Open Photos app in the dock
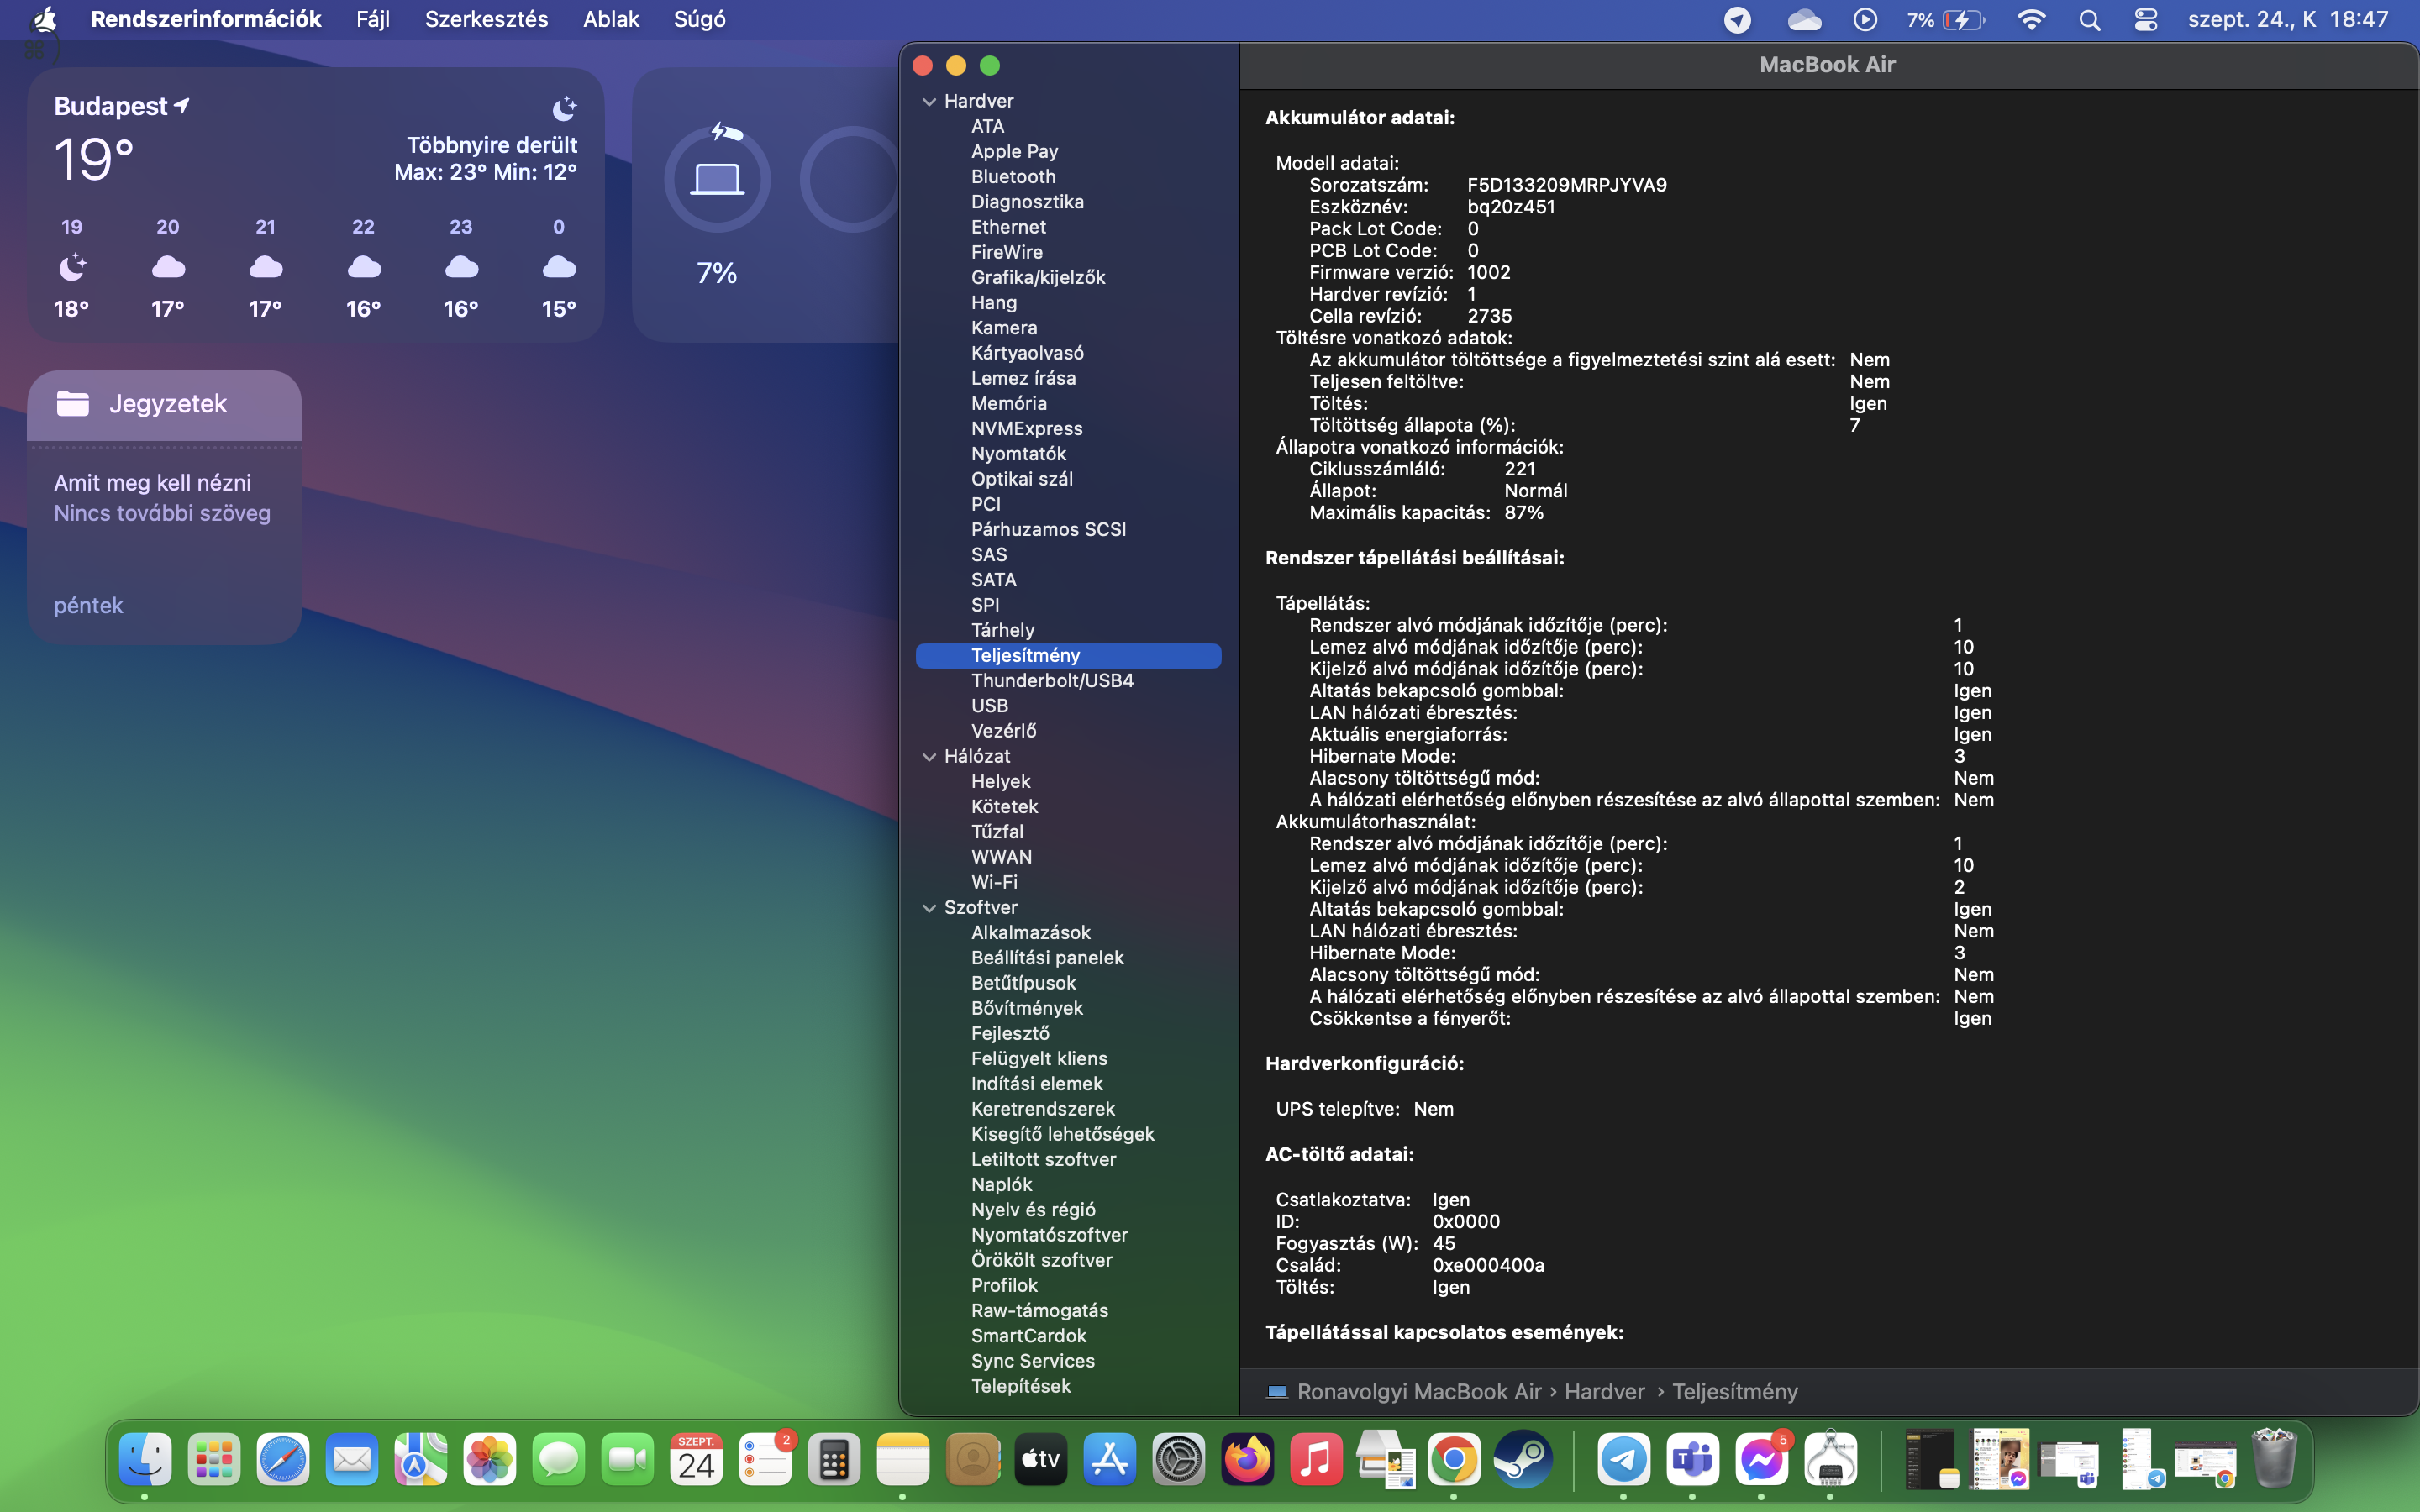The height and width of the screenshot is (1512, 2420). pyautogui.click(x=490, y=1460)
